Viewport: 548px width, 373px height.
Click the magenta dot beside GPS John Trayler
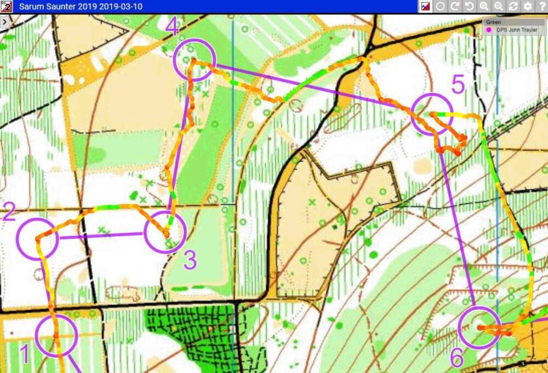tap(489, 30)
